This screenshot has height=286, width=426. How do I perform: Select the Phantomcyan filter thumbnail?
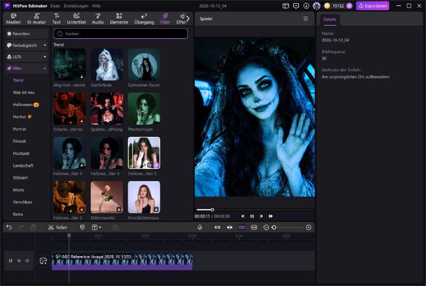(144, 109)
